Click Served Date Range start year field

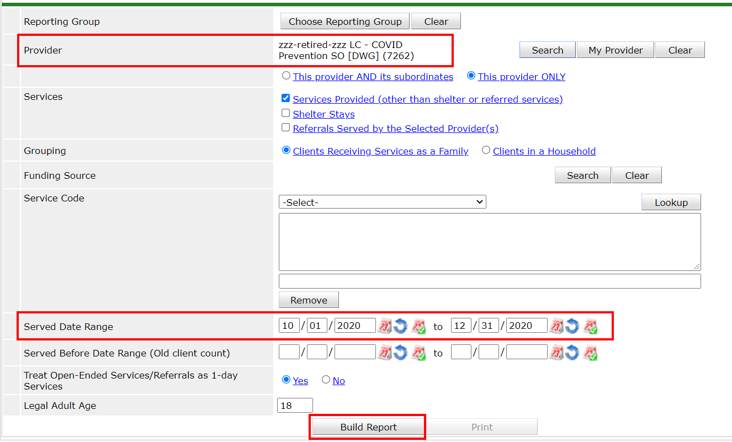tap(355, 326)
